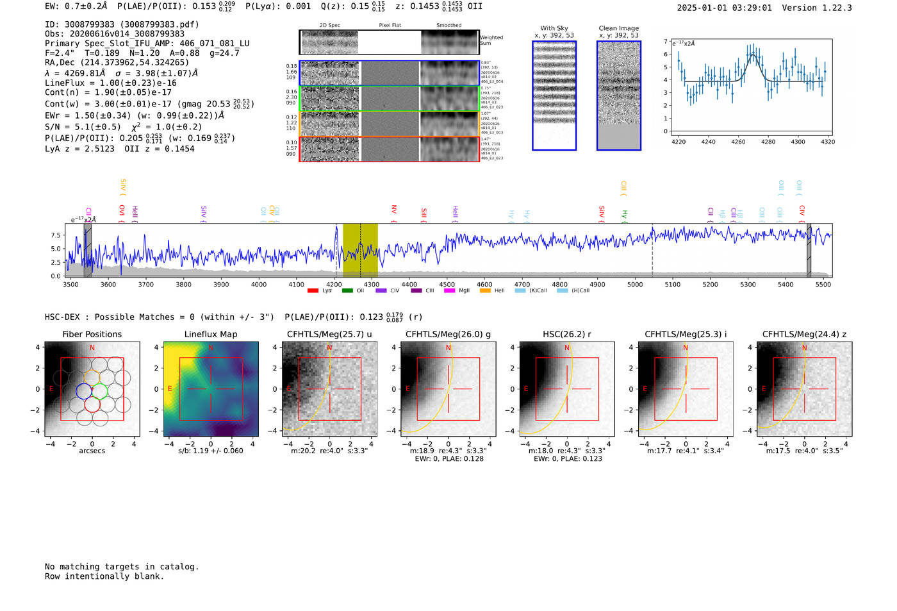897x611 pixels.
Task: Click the Weighted Sum smoothed spectrum panel
Action: [x=450, y=42]
